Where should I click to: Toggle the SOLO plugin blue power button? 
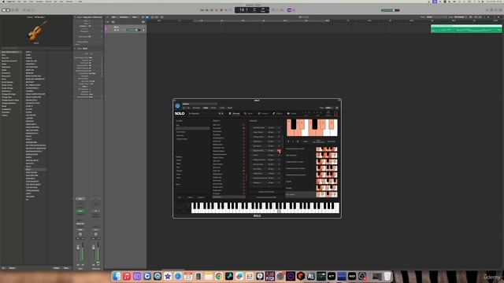177,105
